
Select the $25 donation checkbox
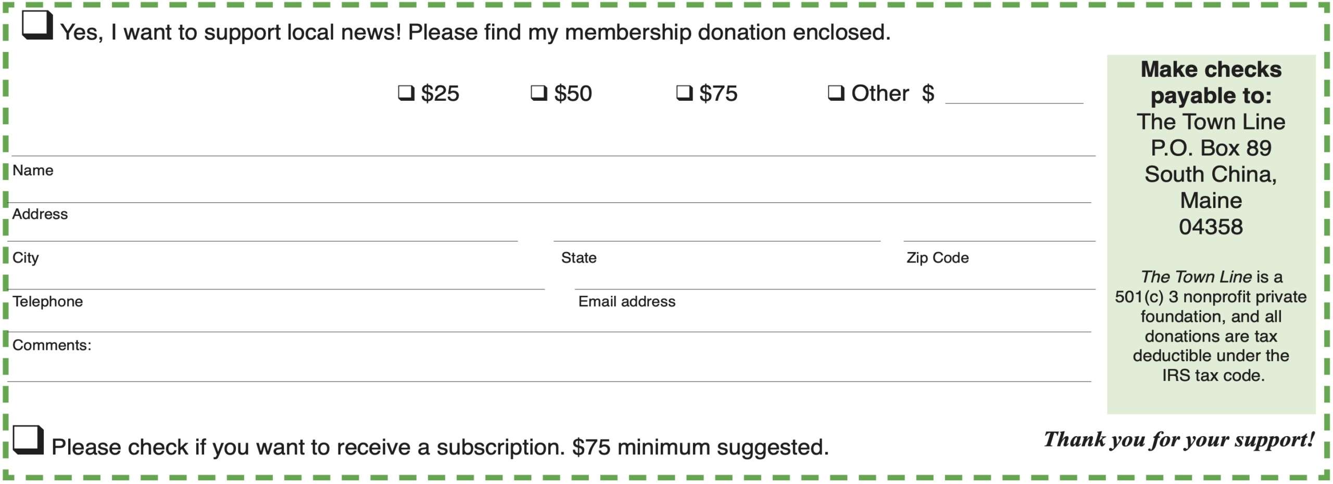[406, 94]
